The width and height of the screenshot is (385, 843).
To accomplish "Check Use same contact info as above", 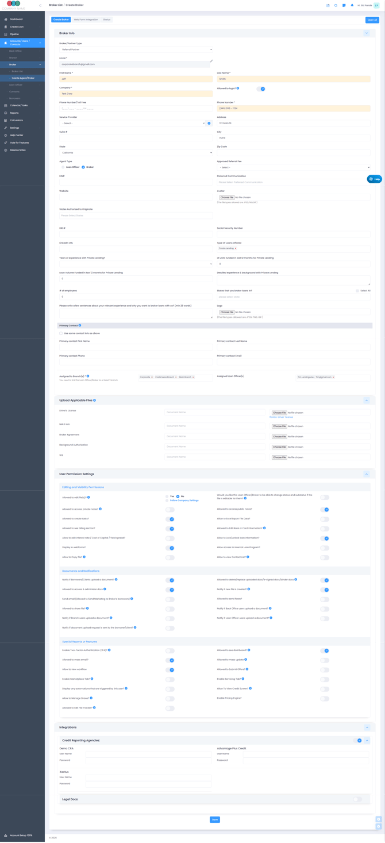I will [x=61, y=333].
